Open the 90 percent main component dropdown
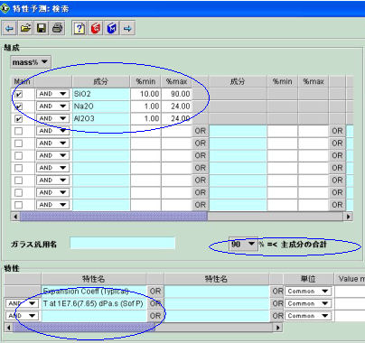 click(x=243, y=244)
